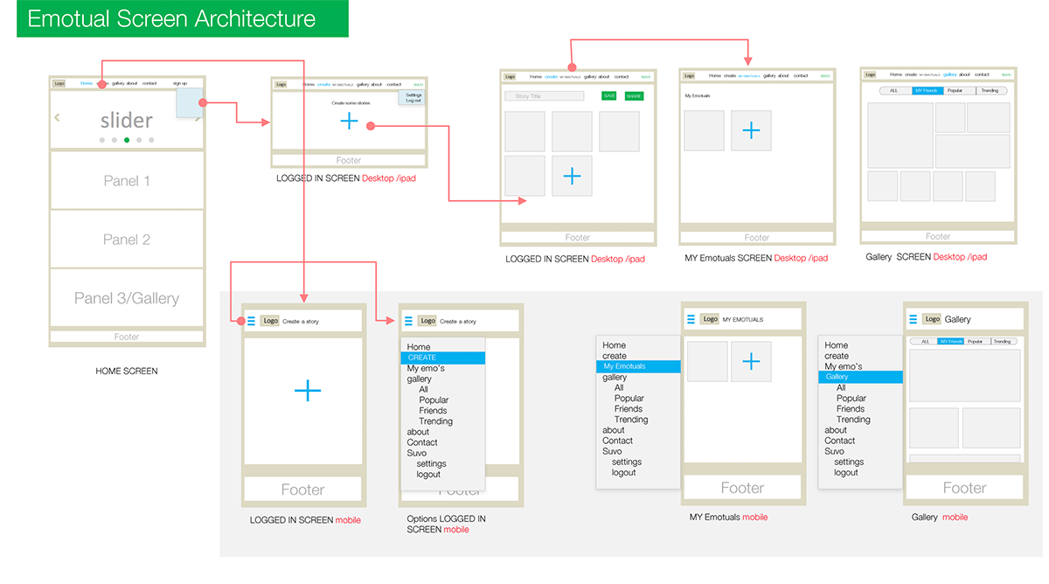1049x584 pixels.
Task: Choose 'Settings' in the desktop user dropdown
Action: pyautogui.click(x=413, y=94)
